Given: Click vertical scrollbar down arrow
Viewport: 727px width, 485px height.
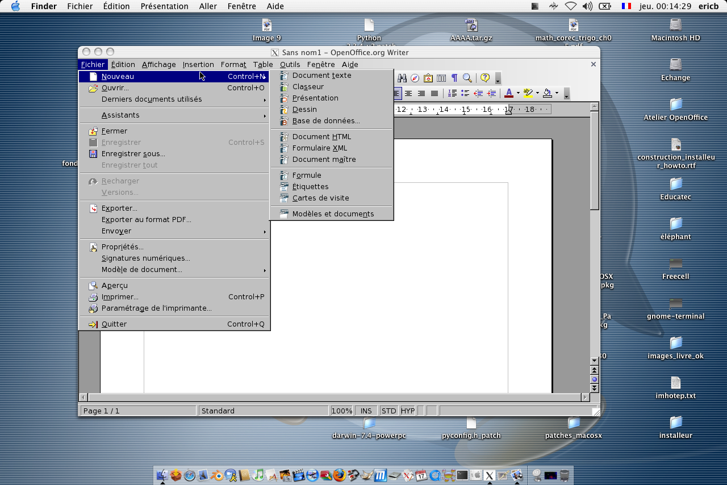Looking at the screenshot, I should pos(595,361).
